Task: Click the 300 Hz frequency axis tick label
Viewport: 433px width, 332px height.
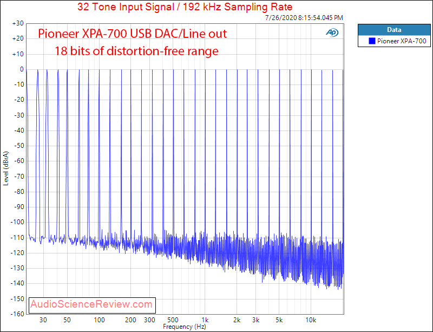Action: pos(150,320)
